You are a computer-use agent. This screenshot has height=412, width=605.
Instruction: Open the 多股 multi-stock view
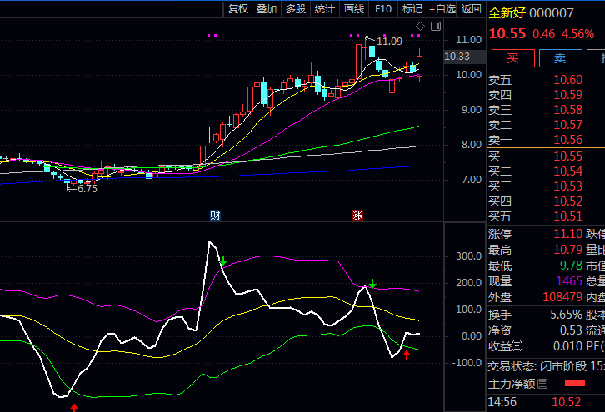coord(296,9)
